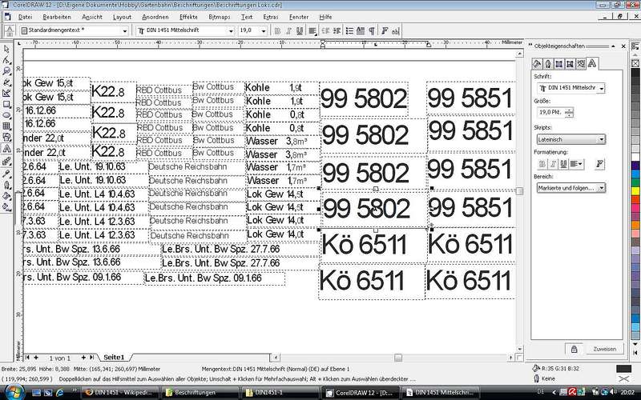Switch to the Outline tab in Objekteigenschaften
This screenshot has width=641, height=400.
[x=548, y=64]
